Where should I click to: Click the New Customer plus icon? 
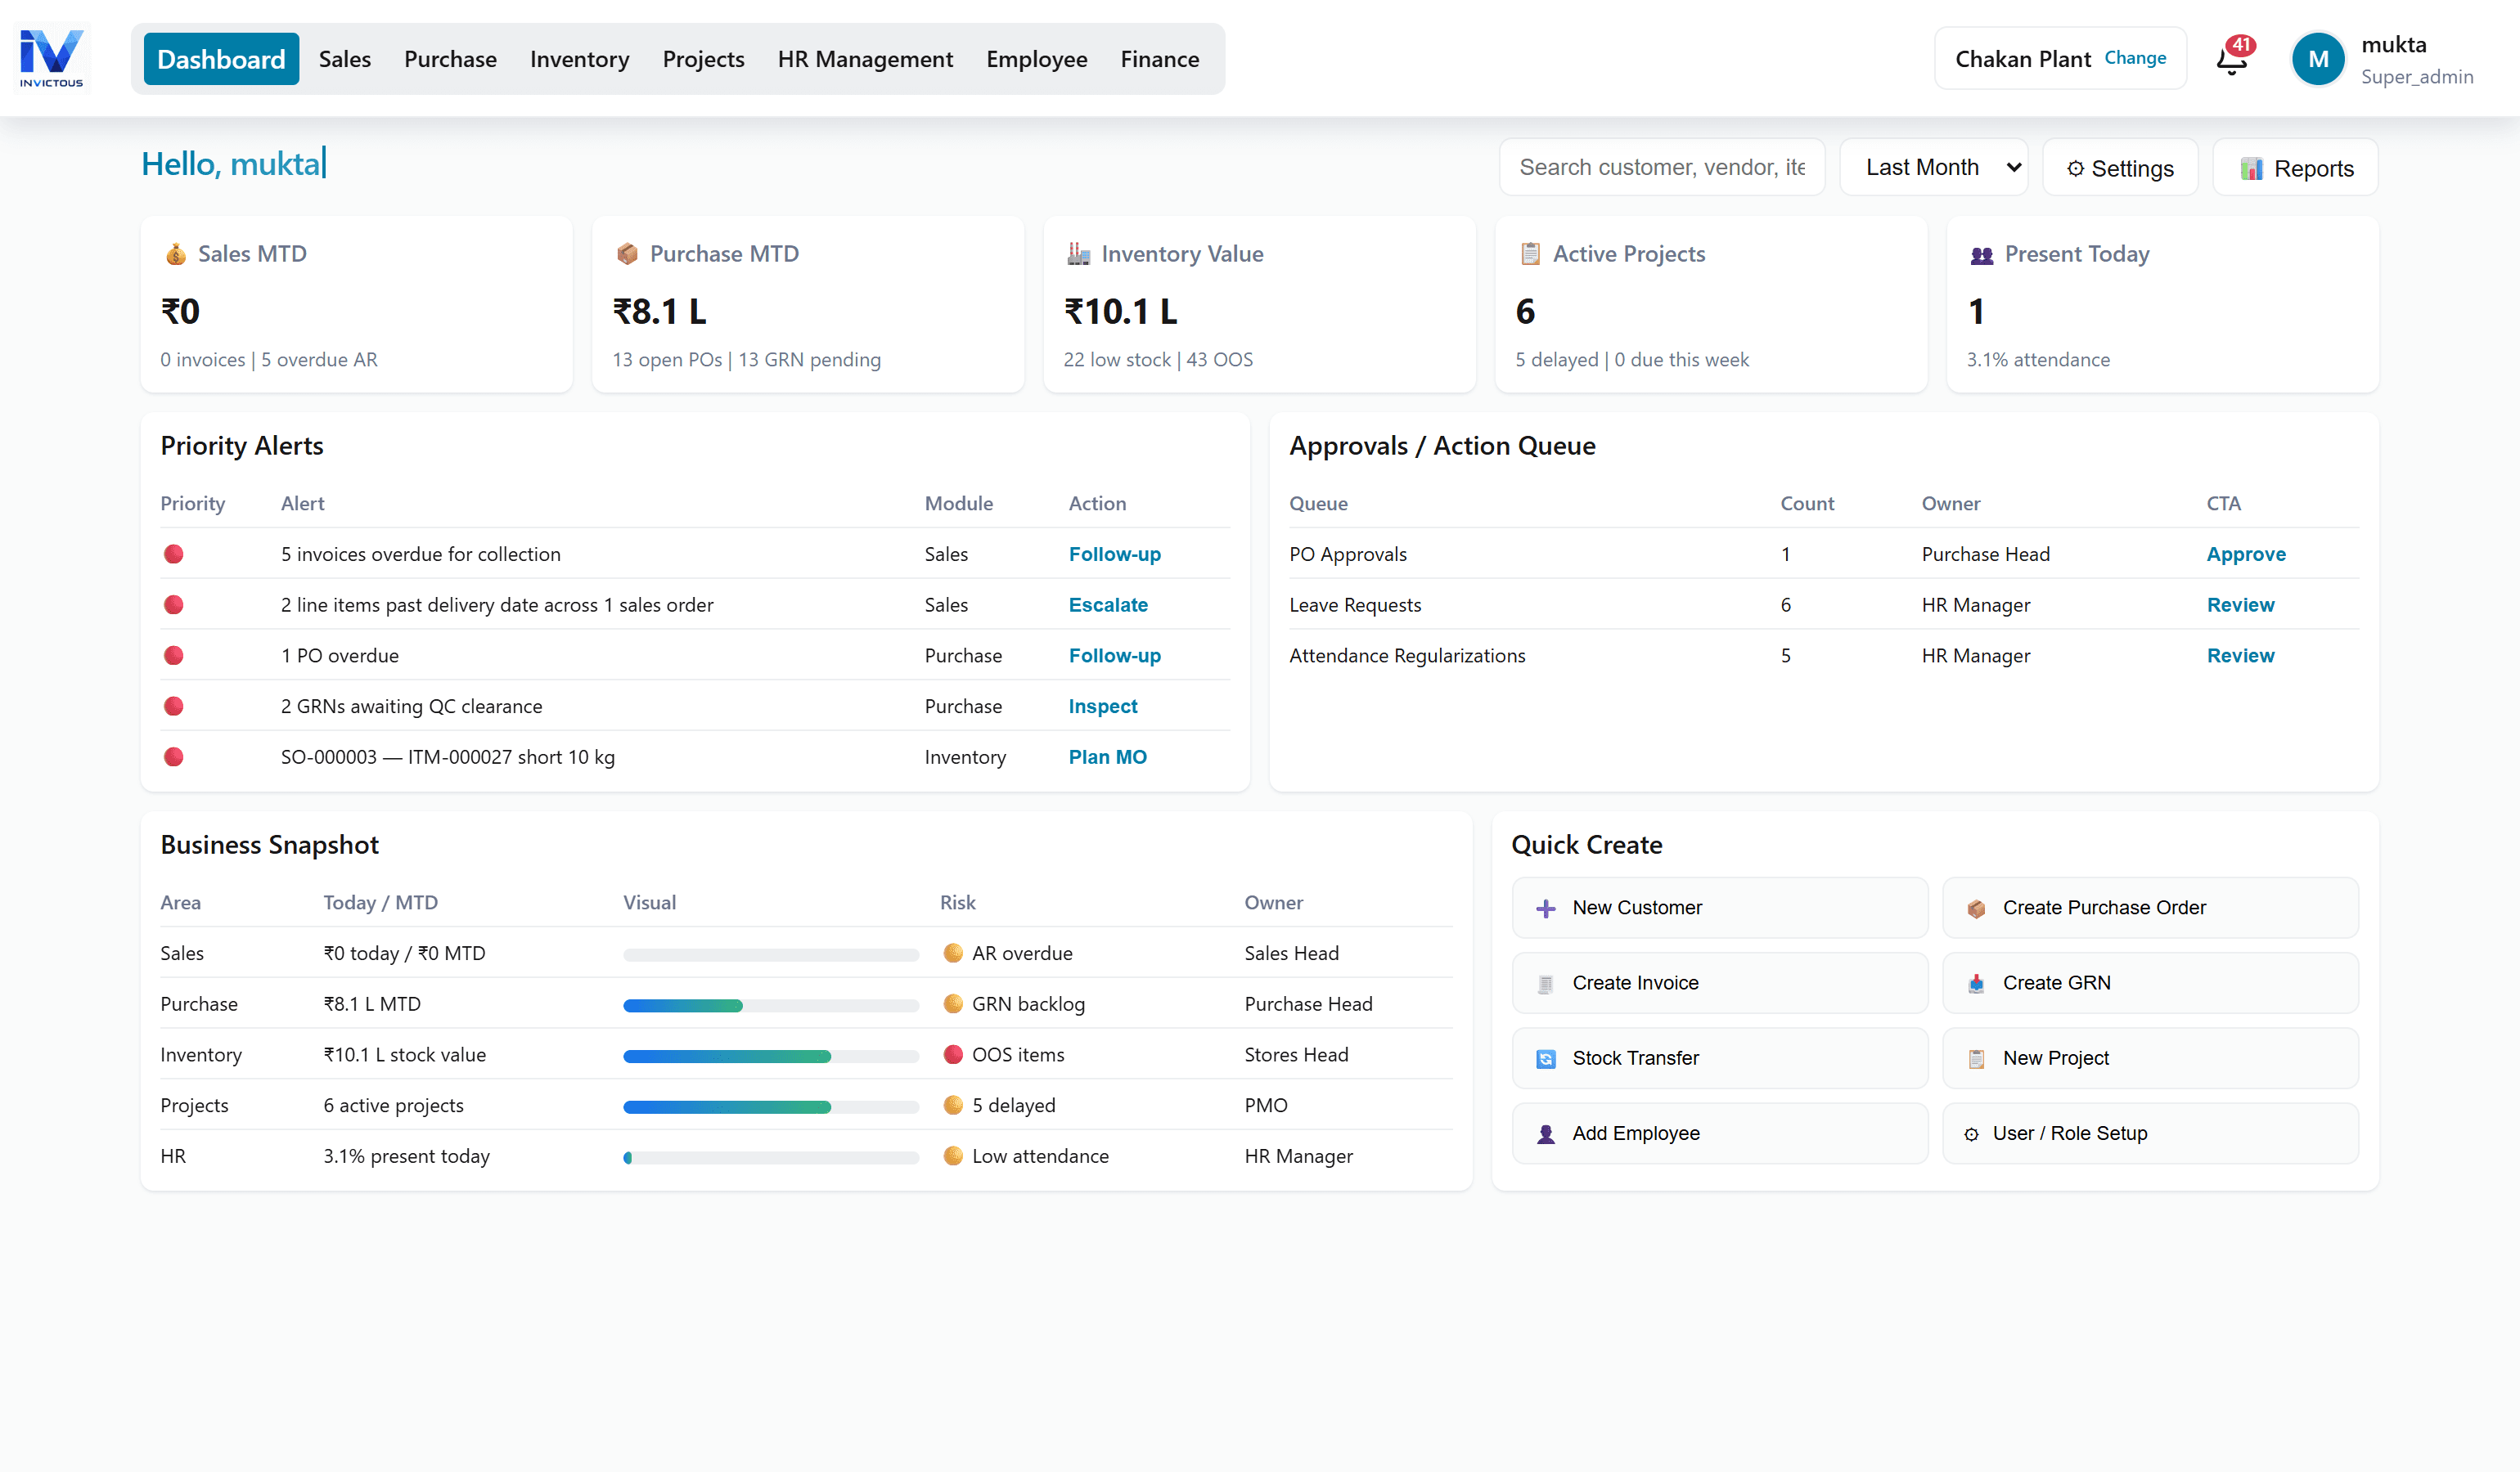[x=1545, y=909]
